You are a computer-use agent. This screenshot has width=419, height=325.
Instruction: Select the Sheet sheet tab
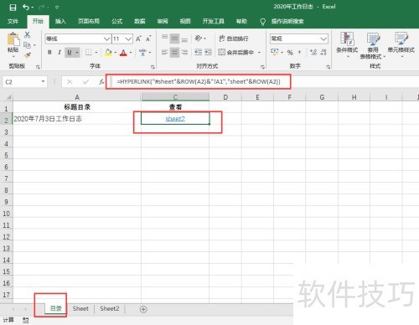80,308
